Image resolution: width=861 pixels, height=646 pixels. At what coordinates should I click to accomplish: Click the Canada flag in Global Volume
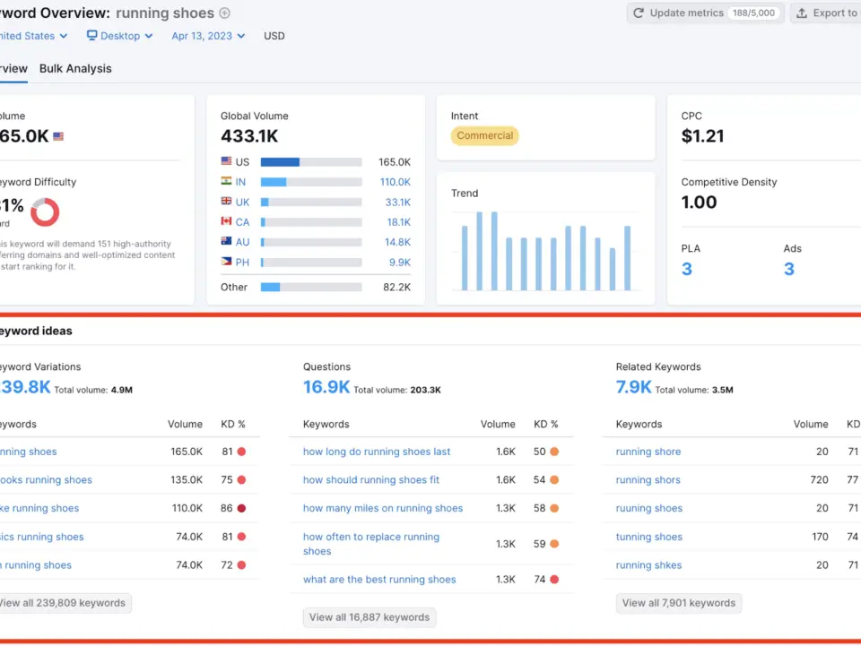[x=226, y=221]
